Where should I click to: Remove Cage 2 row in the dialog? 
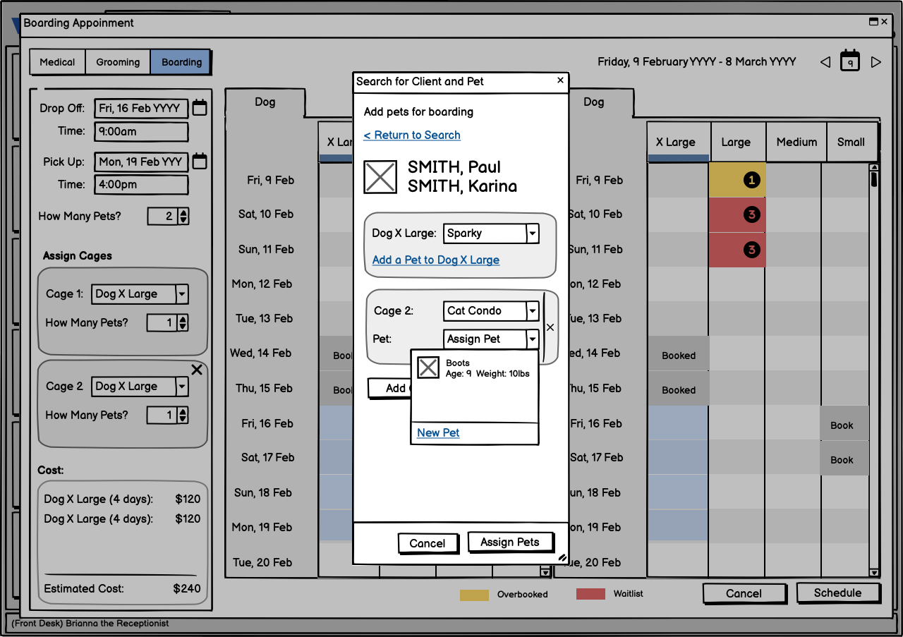pyautogui.click(x=550, y=327)
